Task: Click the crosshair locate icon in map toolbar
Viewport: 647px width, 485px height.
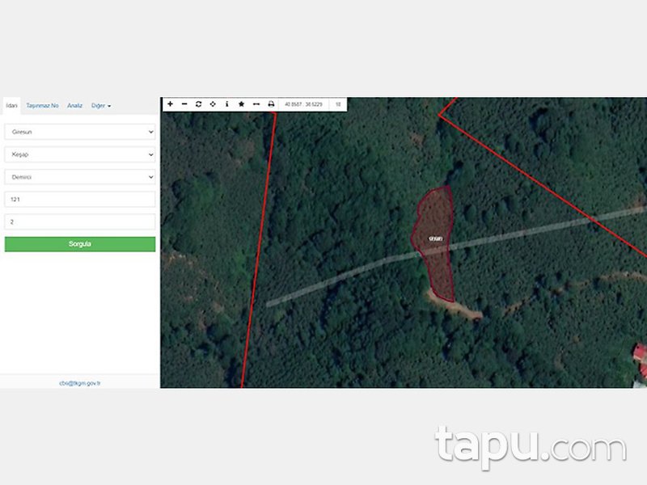Action: (x=213, y=104)
